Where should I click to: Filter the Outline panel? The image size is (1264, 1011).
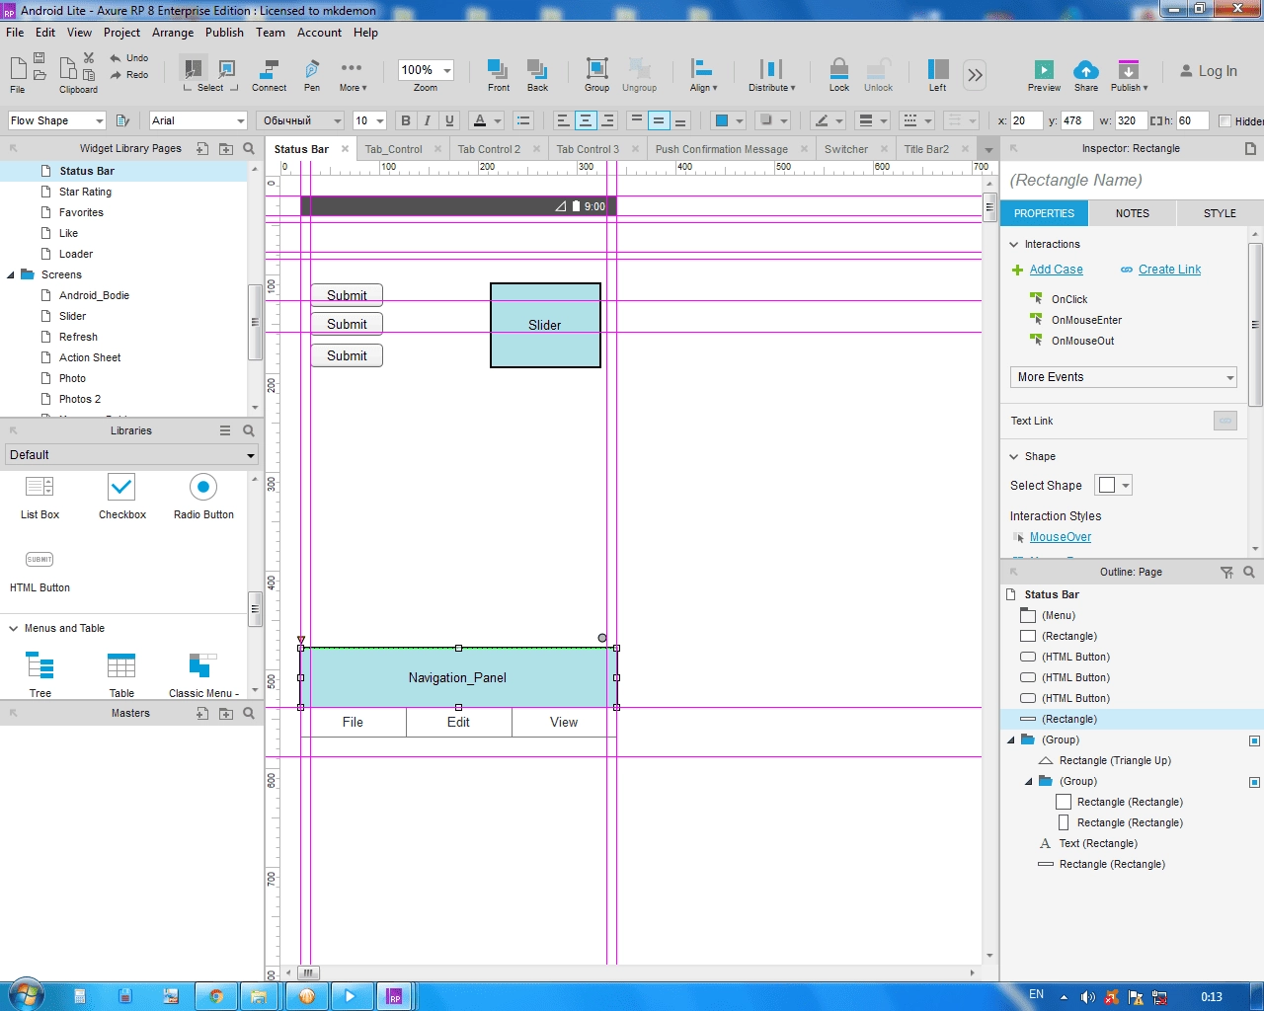1226,572
